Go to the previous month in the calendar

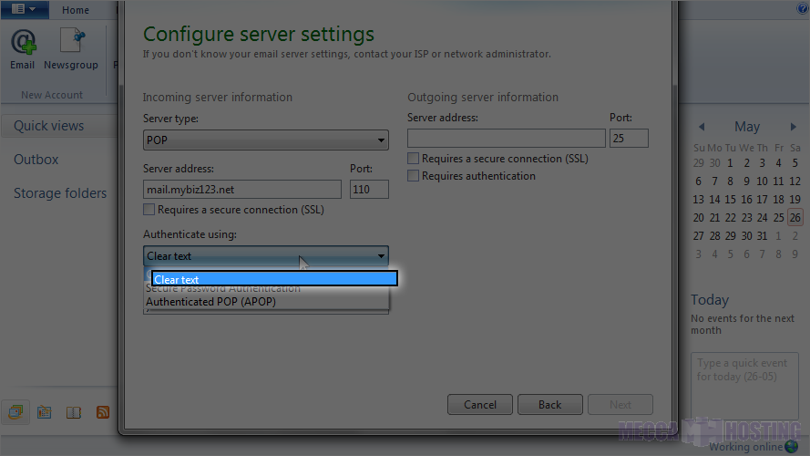pyautogui.click(x=702, y=127)
